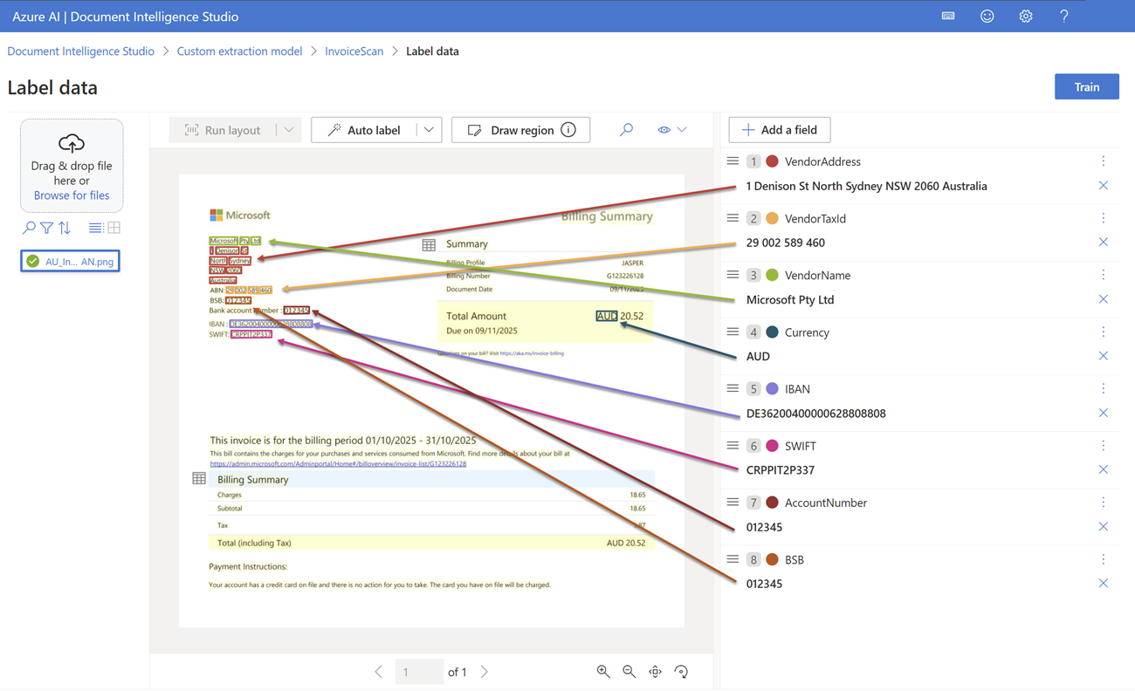Switch file list to list view

pos(95,228)
